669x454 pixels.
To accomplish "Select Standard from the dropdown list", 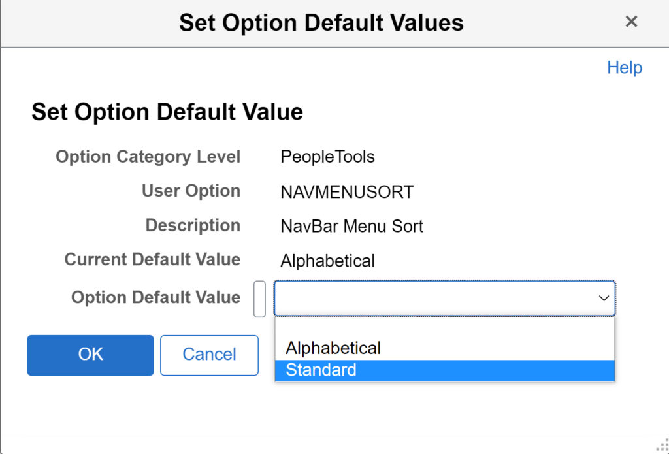I will click(321, 370).
